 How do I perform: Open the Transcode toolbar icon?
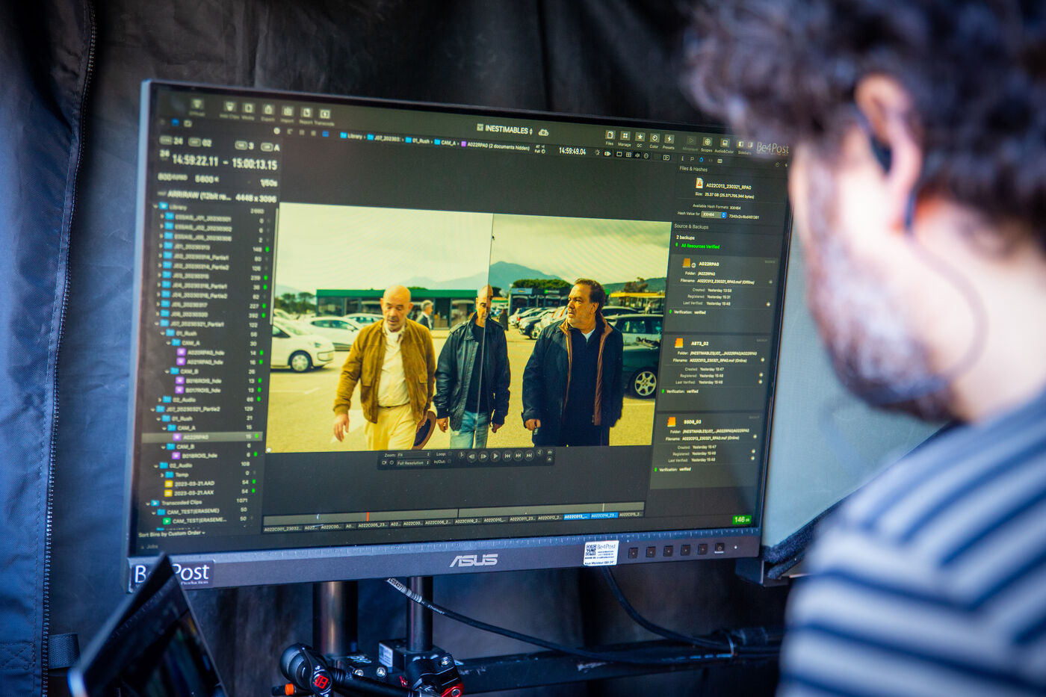[324, 115]
